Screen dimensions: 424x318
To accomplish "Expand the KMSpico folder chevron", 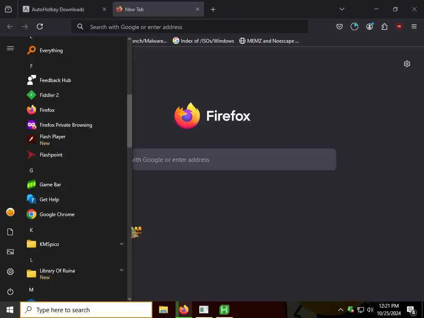I will click(x=122, y=244).
